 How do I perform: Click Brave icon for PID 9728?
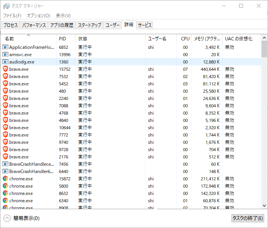click(5, 149)
